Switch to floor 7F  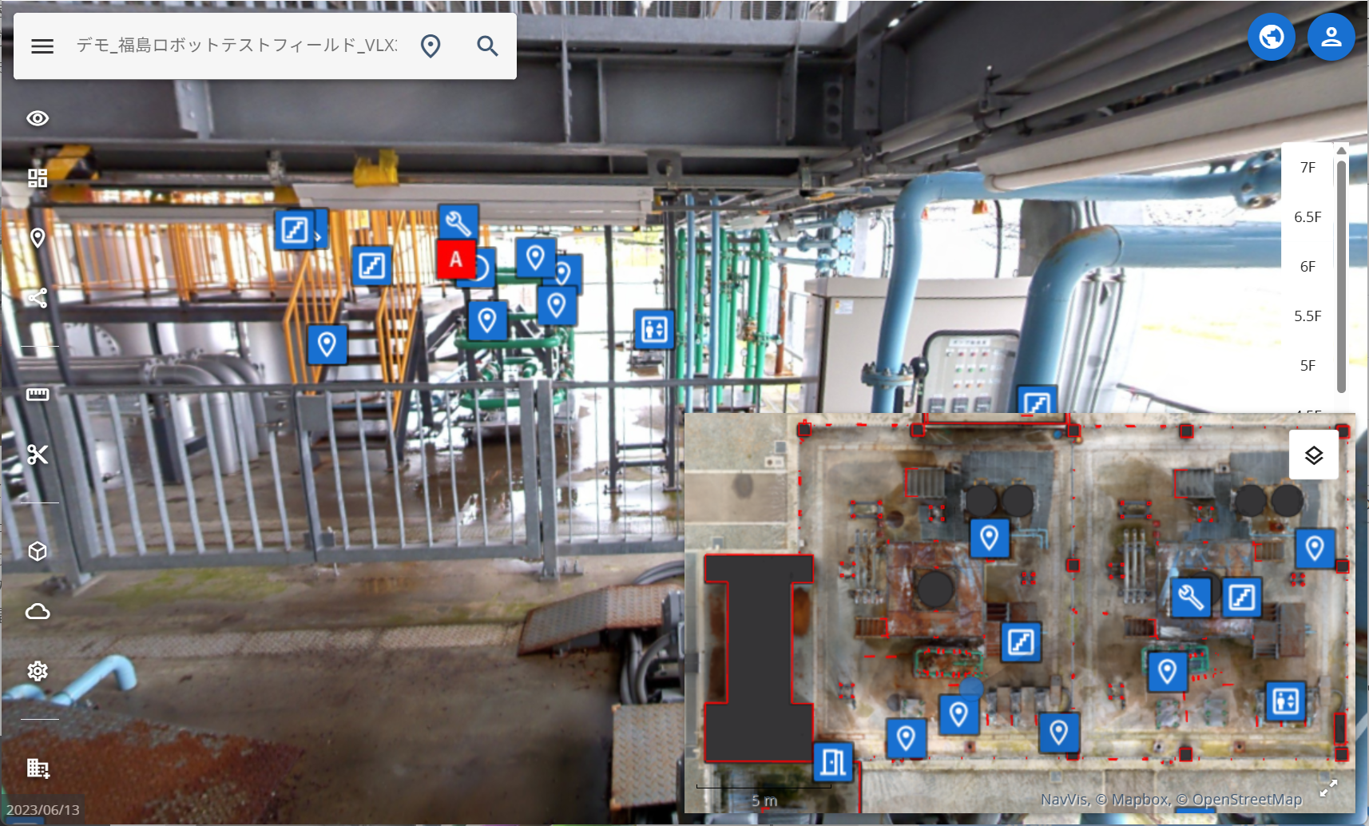point(1307,168)
